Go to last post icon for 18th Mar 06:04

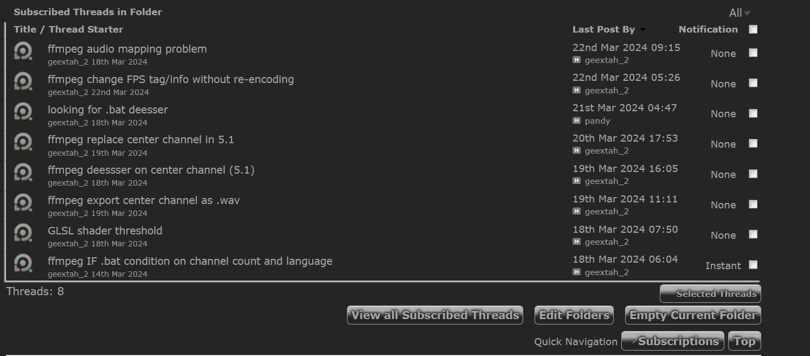tap(577, 272)
